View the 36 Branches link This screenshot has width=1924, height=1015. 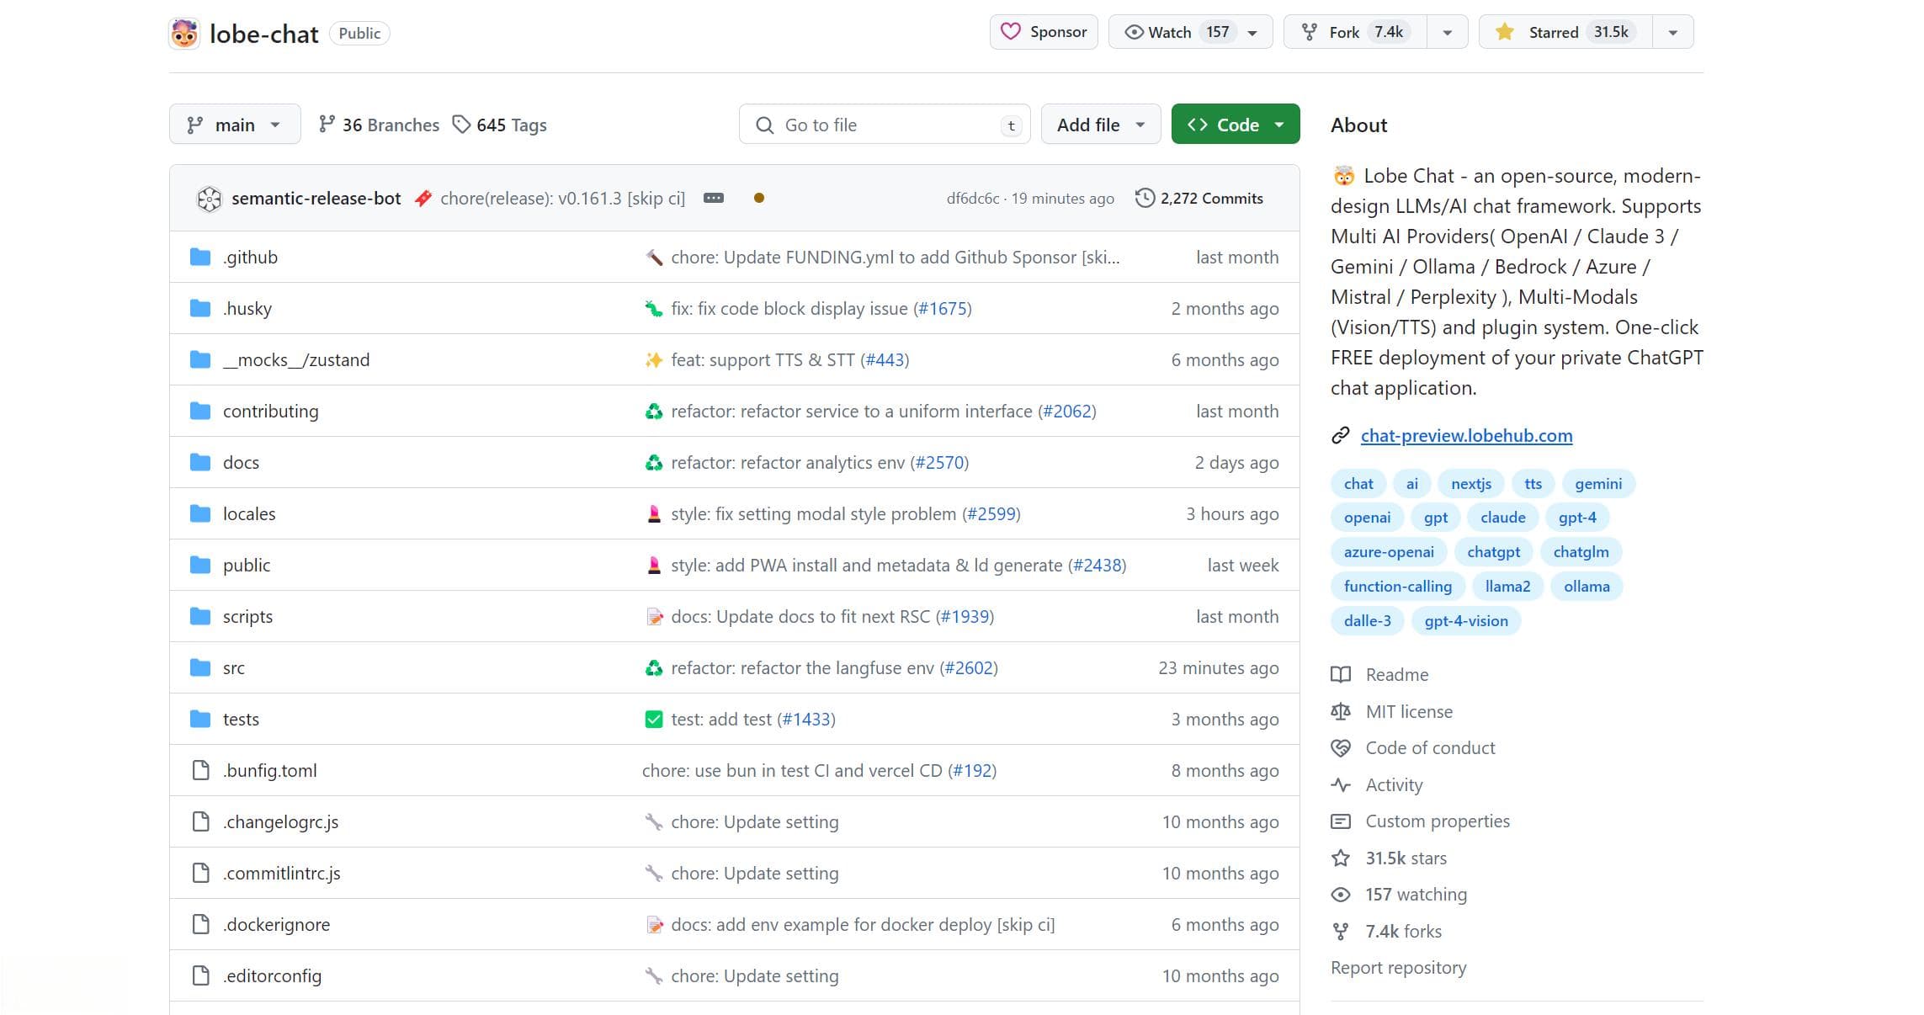pos(379,125)
